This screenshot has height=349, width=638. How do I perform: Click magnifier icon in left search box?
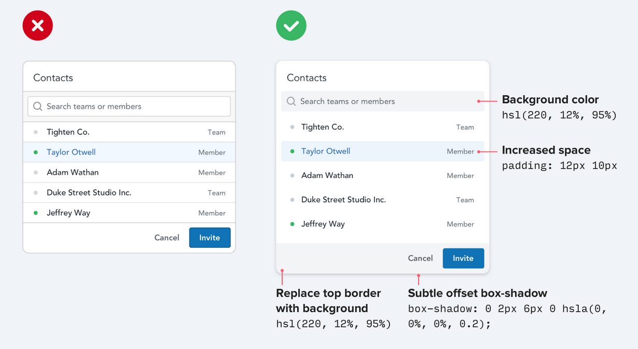[x=37, y=106]
